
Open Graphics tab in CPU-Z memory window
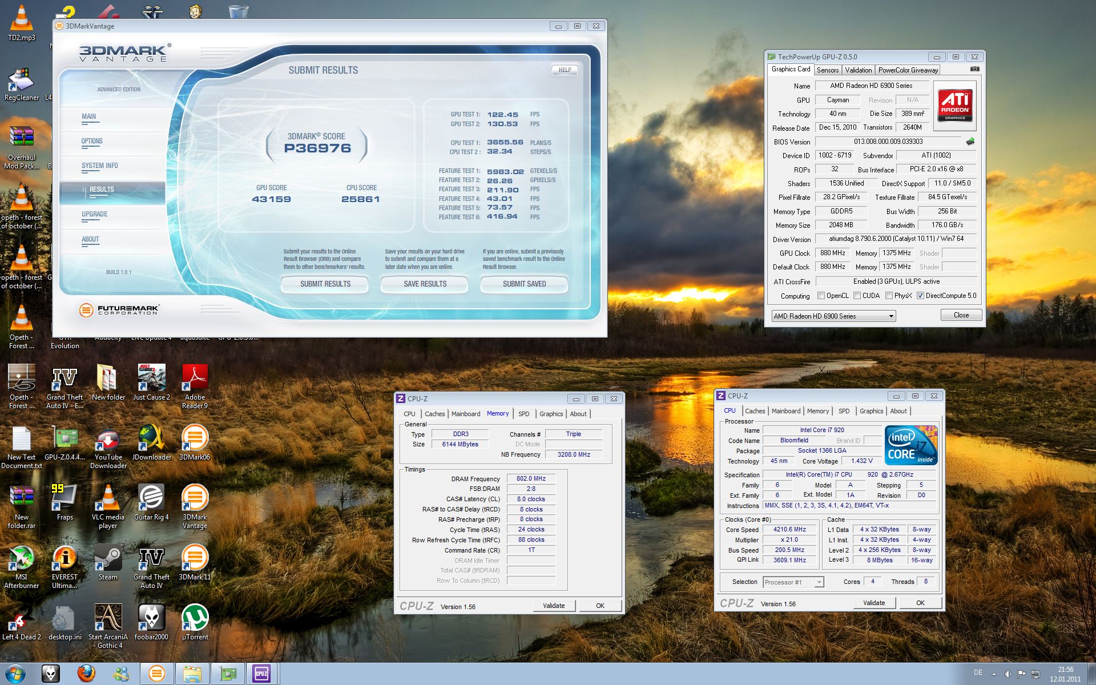(x=551, y=414)
